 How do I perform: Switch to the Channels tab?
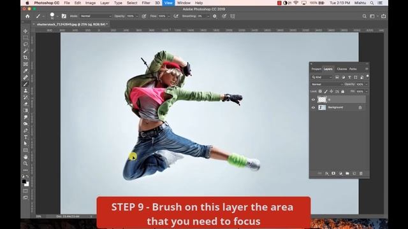(342, 69)
